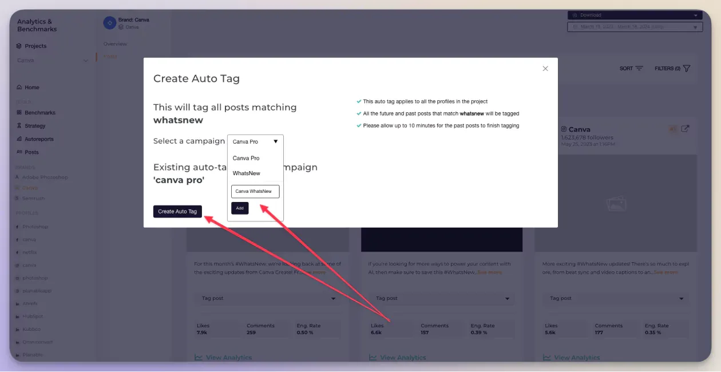Image resolution: width=721 pixels, height=372 pixels.
Task: Open Autoreports in sidebar
Action: coord(35,139)
